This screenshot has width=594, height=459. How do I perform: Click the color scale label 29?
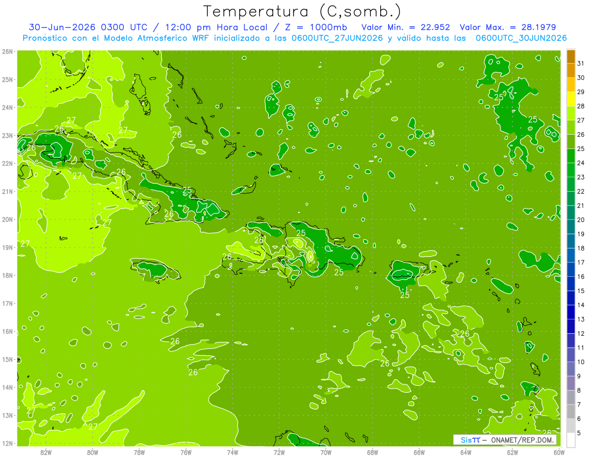[x=581, y=92]
